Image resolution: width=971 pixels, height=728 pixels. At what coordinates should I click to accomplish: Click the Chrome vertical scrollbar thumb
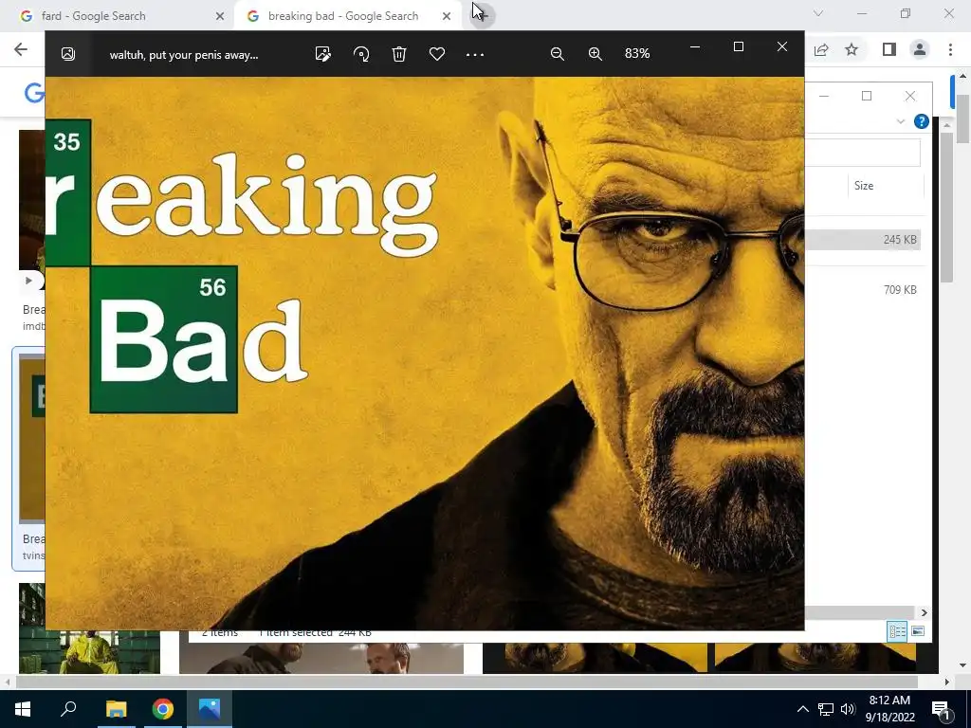point(962,118)
